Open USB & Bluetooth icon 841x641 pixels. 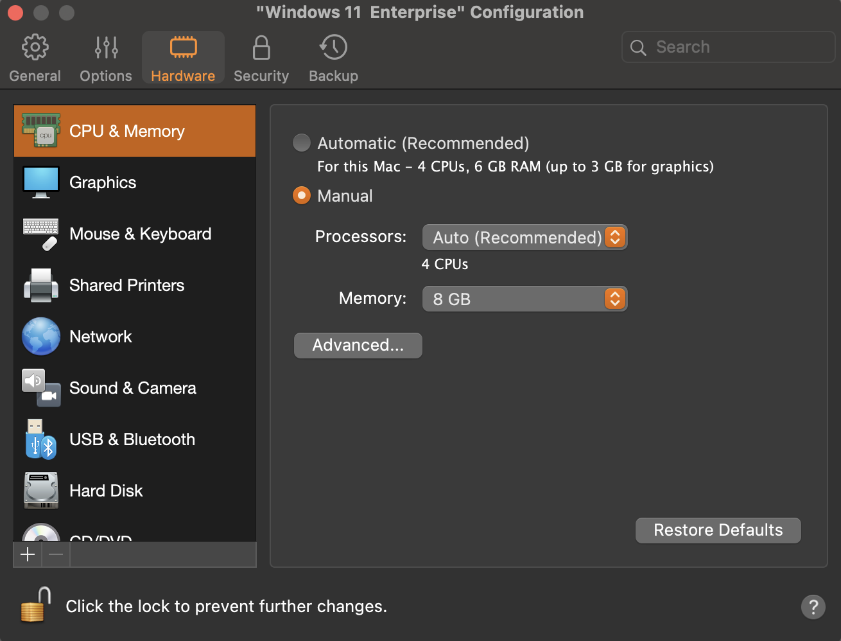[x=41, y=439]
